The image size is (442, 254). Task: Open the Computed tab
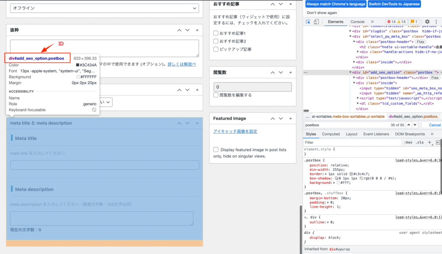pos(331,134)
